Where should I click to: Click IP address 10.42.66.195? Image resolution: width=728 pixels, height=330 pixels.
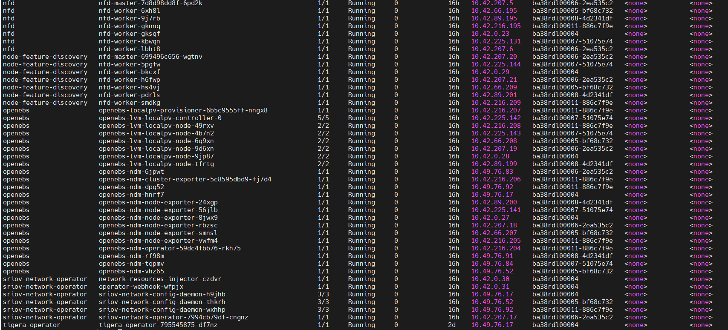494,11
